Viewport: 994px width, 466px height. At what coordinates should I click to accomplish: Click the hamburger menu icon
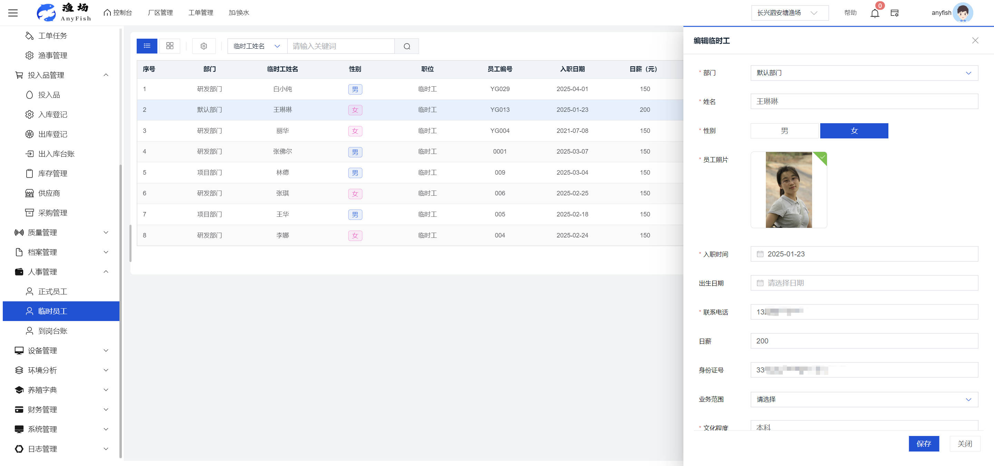coord(13,13)
